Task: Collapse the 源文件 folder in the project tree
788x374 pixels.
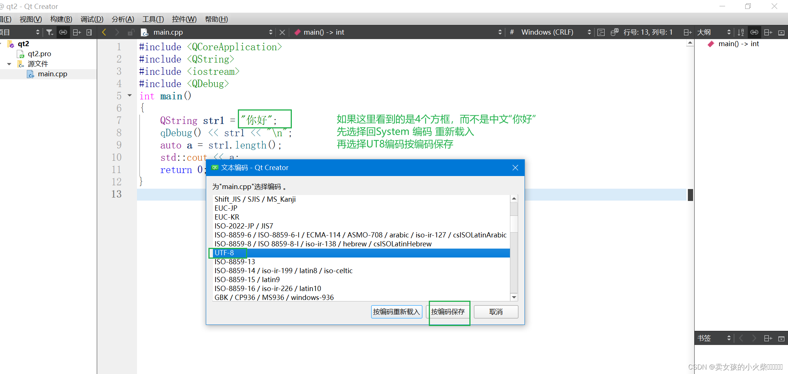Action: pyautogui.click(x=9, y=64)
